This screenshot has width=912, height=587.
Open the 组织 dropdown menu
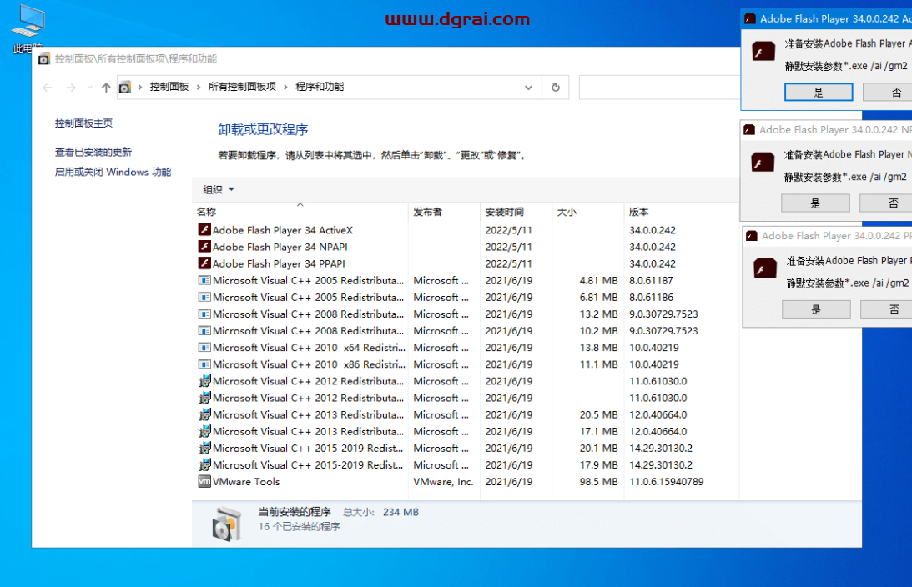point(219,189)
